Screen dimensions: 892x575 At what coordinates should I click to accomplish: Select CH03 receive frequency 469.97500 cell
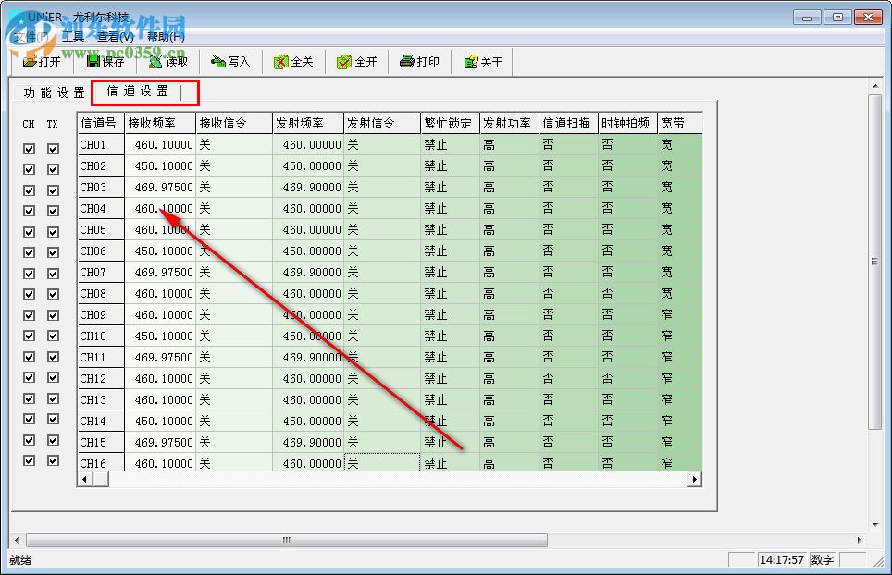click(x=160, y=188)
